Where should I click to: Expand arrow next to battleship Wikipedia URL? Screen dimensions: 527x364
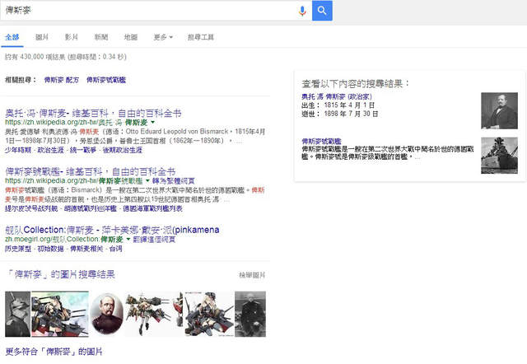(147, 181)
